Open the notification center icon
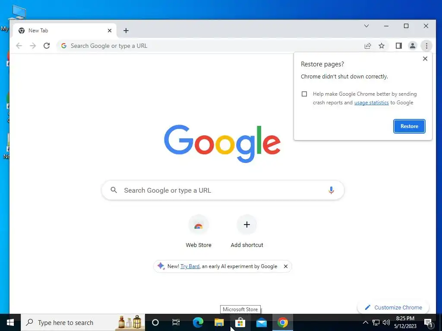The width and height of the screenshot is (442, 331). click(x=429, y=323)
